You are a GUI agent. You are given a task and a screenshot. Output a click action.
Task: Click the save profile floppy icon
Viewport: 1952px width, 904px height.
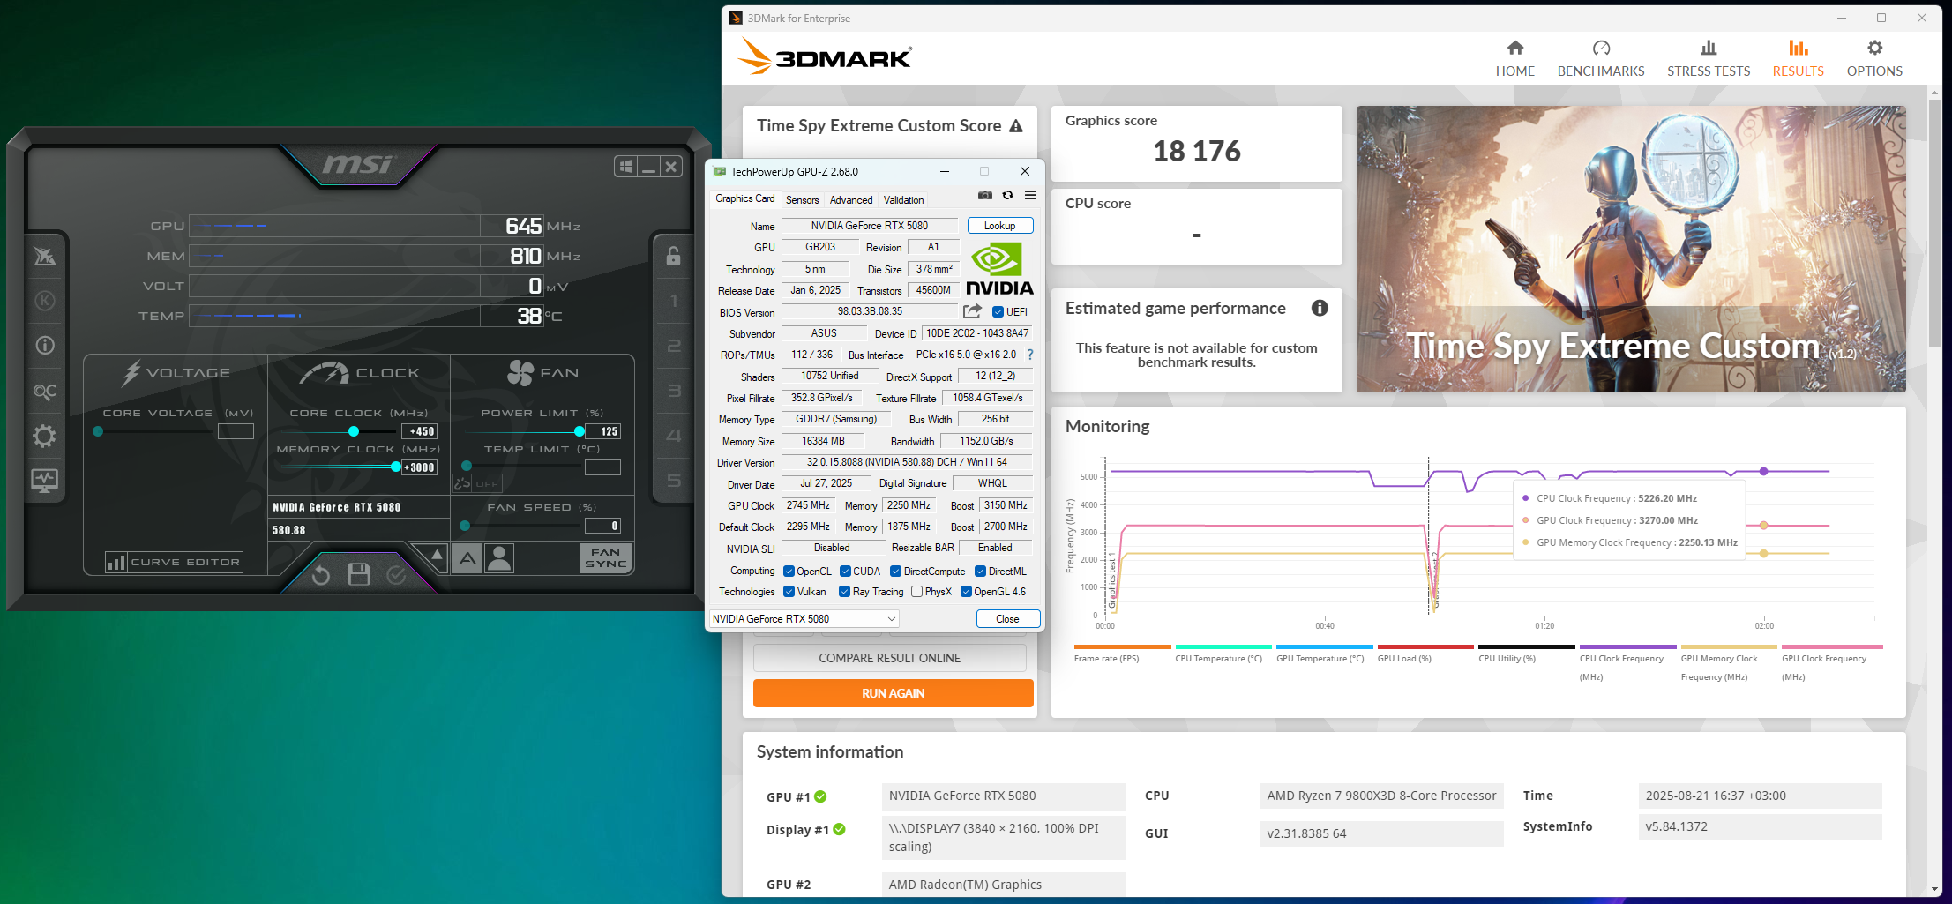click(x=359, y=574)
